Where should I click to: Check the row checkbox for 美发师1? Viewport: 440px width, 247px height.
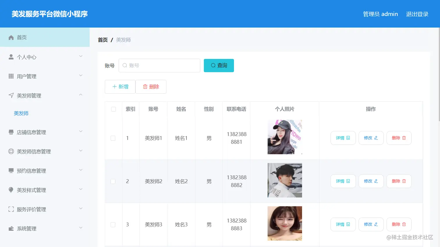pos(113,138)
